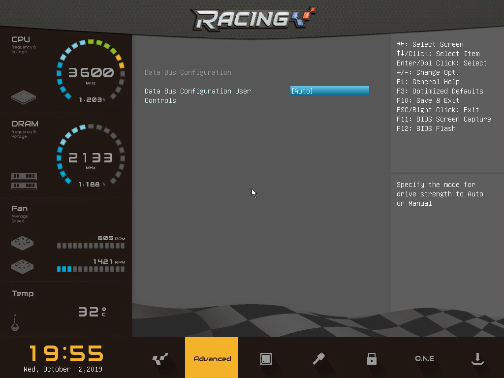Open the Boot tab key icon
This screenshot has height=378, width=504.
click(318, 358)
